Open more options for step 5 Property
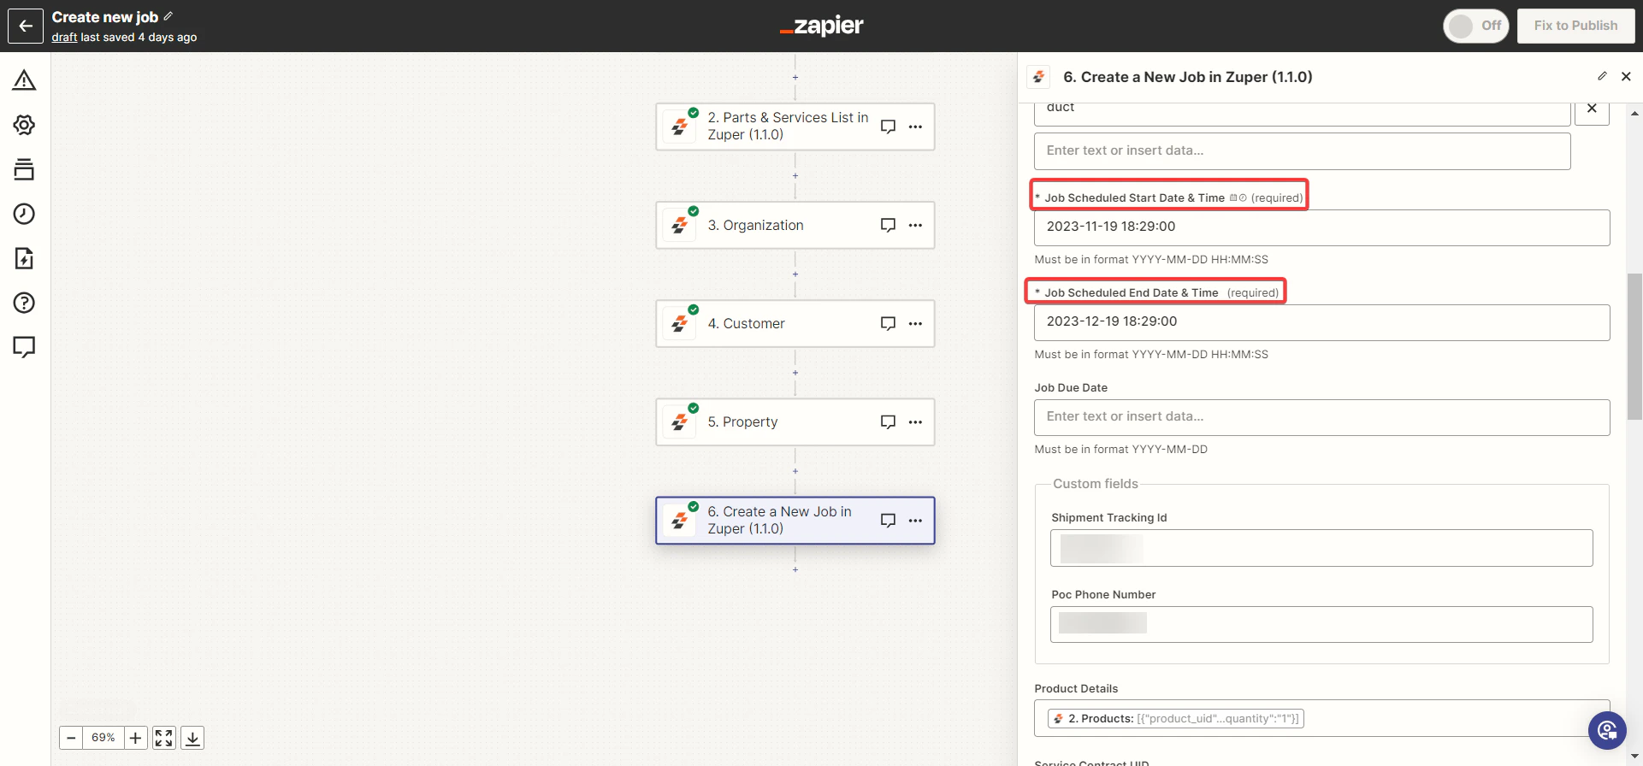1643x766 pixels. (x=915, y=421)
